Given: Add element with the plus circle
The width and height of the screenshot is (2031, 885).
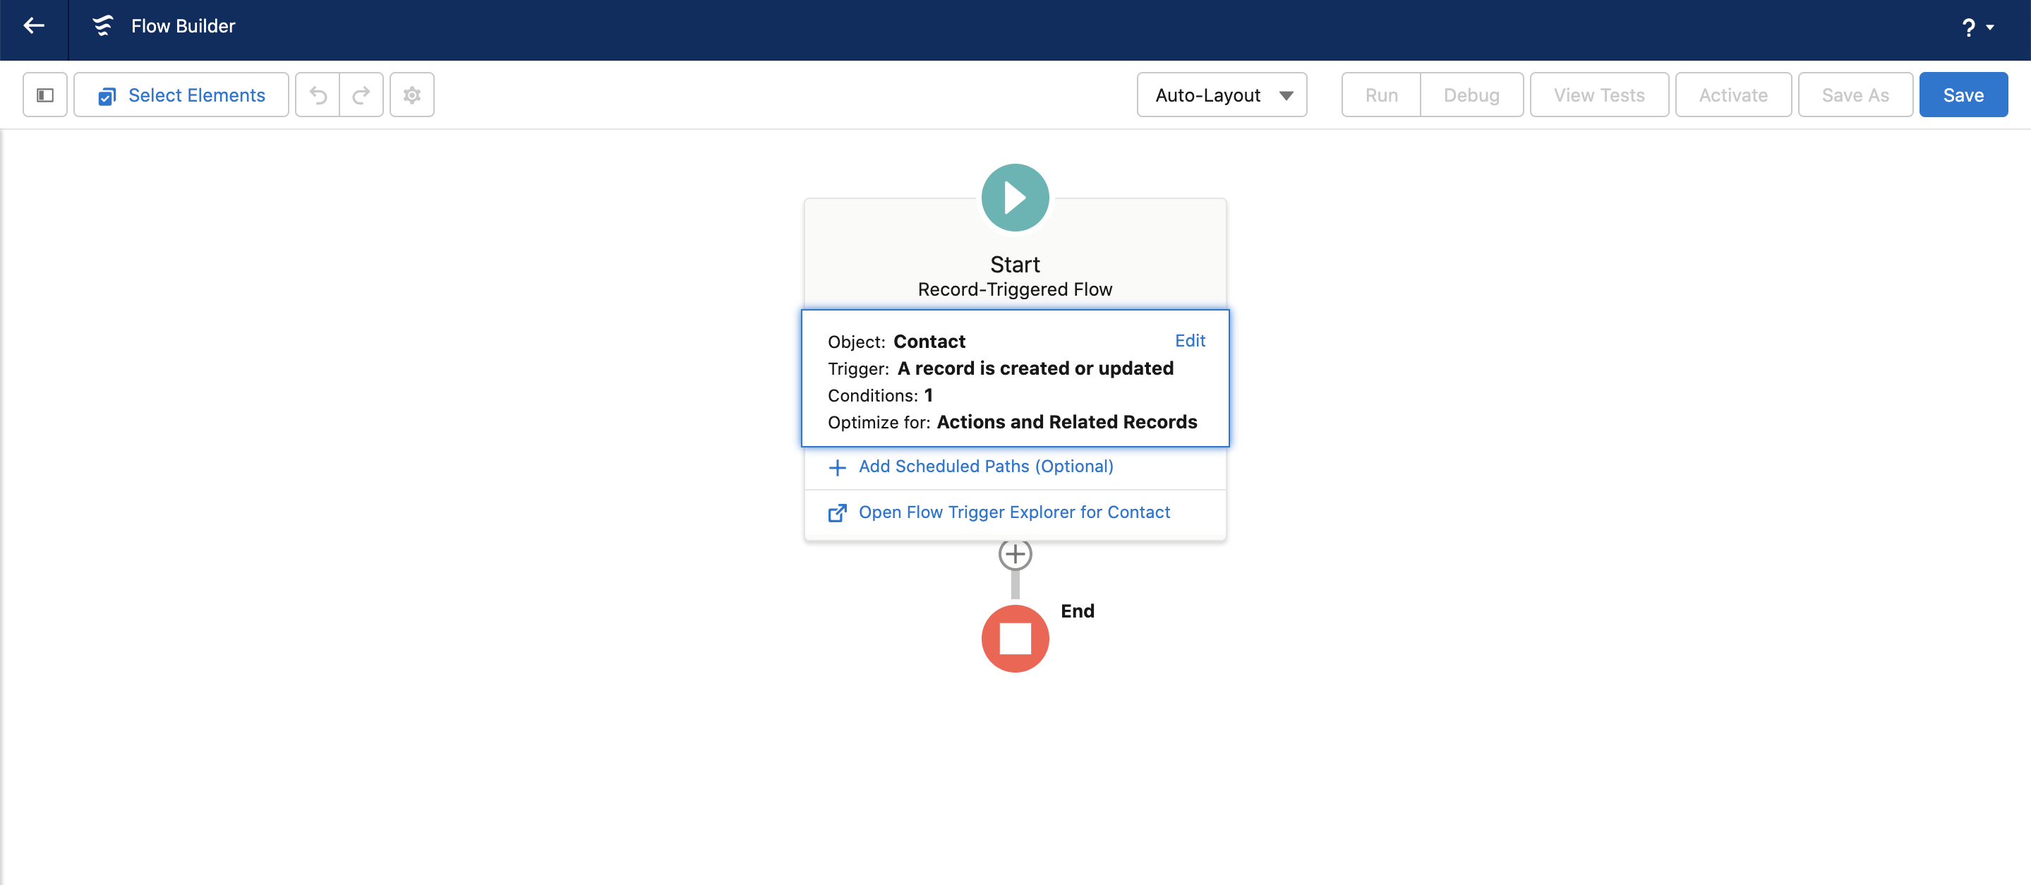Looking at the screenshot, I should tap(1015, 555).
